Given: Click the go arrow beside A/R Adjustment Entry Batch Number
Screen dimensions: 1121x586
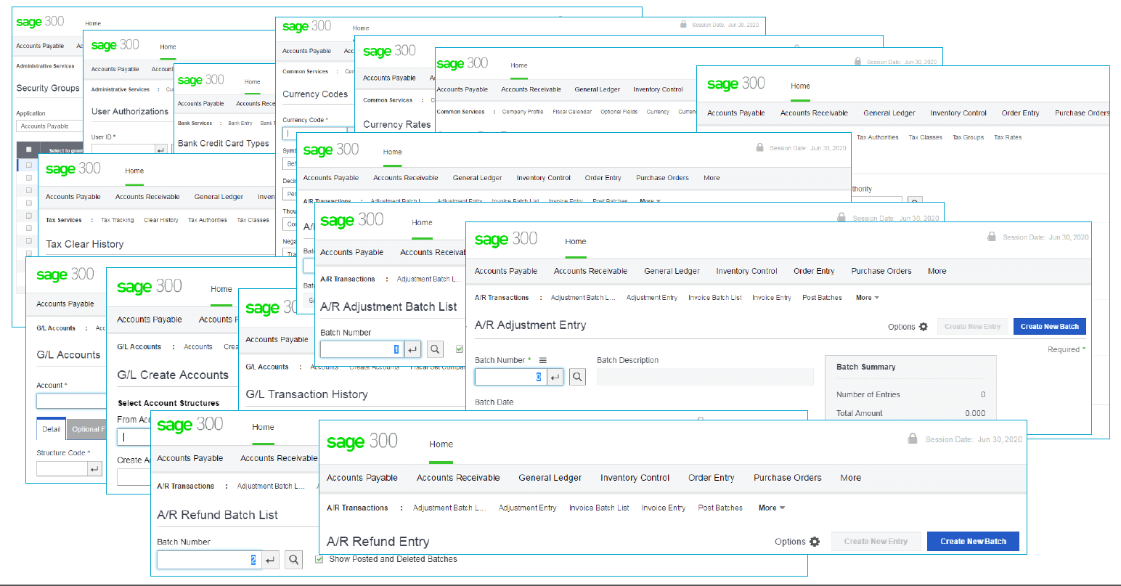Looking at the screenshot, I should point(555,377).
